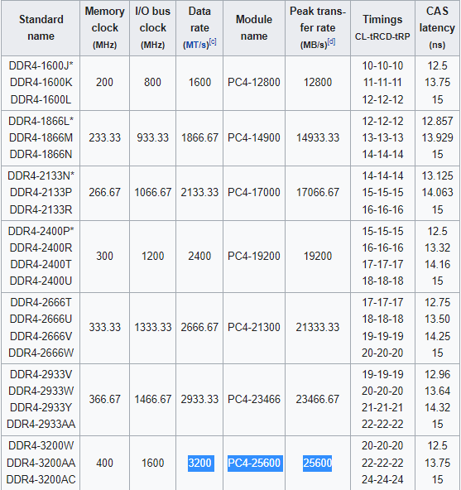Viewport: 461px width, 490px height.
Task: Click the 1066.67 I/O bus clock value
Action: pyautogui.click(x=152, y=193)
